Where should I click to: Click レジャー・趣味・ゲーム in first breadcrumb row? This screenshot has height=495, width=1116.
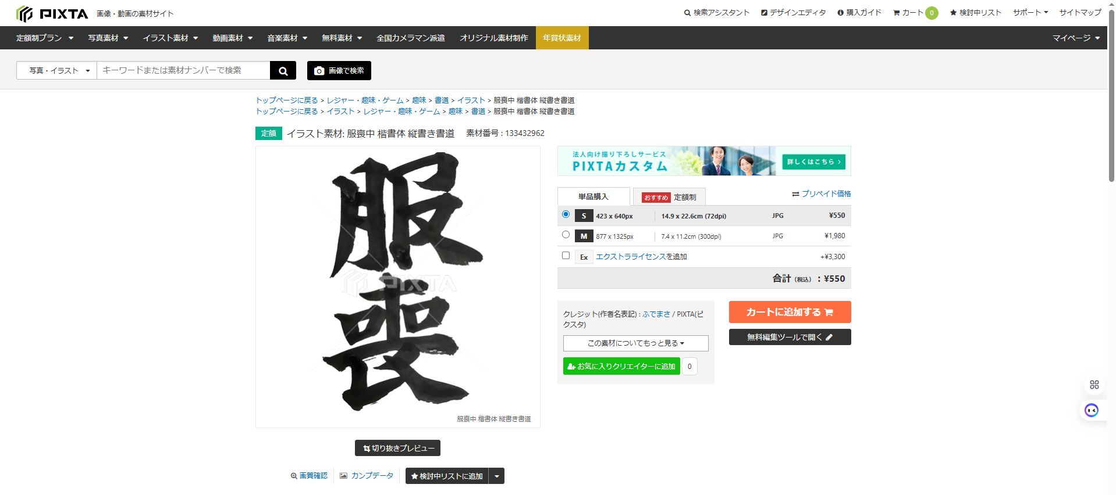pos(365,101)
